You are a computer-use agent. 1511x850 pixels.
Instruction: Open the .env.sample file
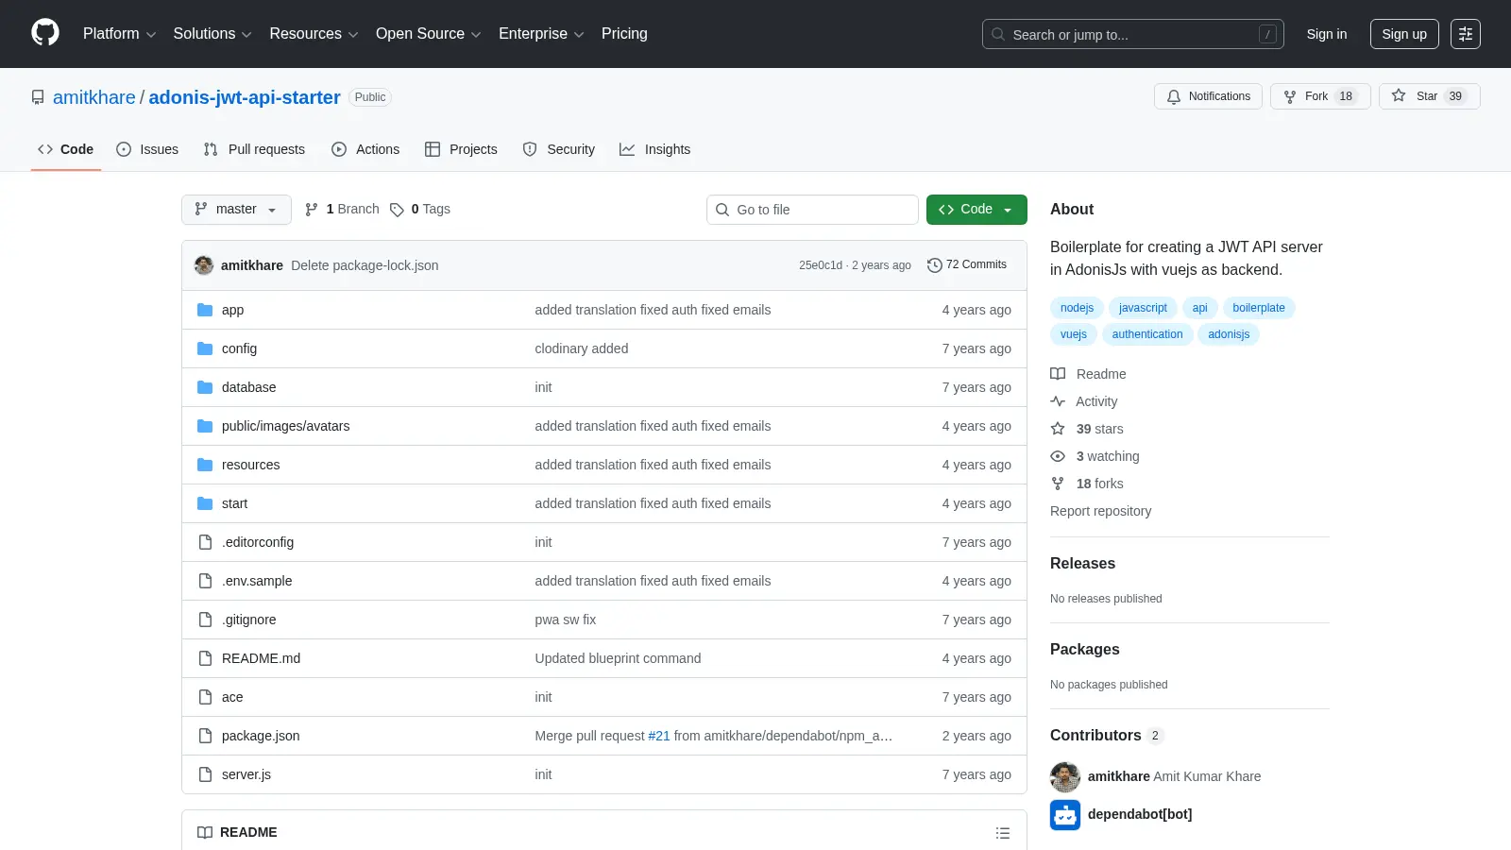[257, 581]
